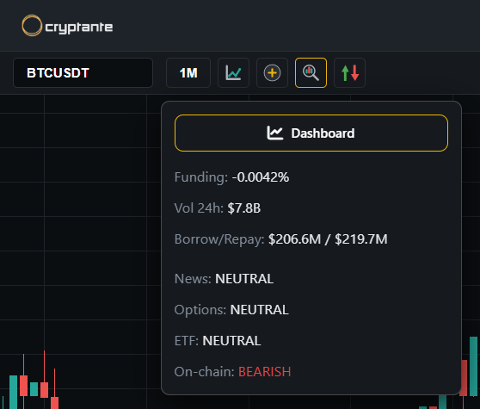
Task: Toggle the market analysis magnifier icon
Action: pyautogui.click(x=311, y=73)
